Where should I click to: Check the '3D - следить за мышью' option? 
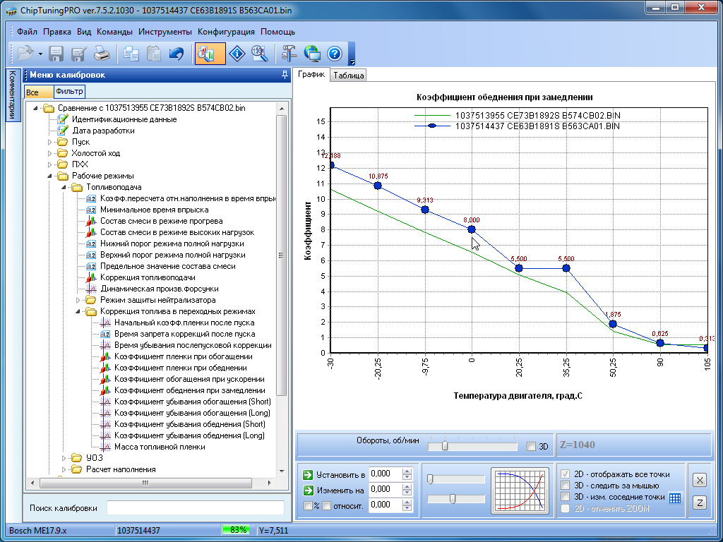click(565, 486)
